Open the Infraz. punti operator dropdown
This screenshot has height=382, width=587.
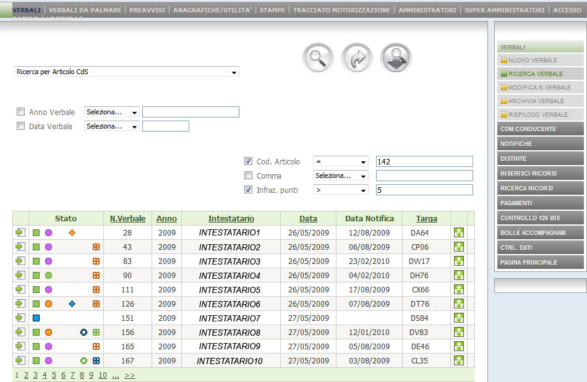(341, 190)
